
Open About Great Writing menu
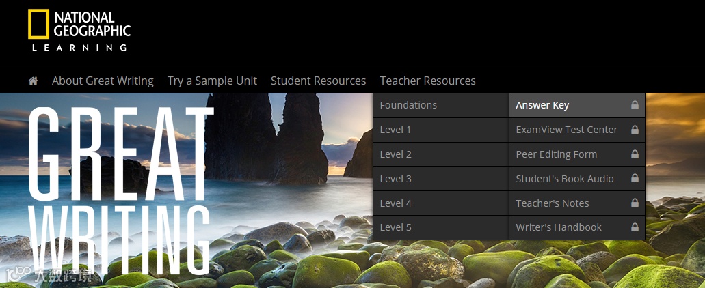[x=103, y=81]
